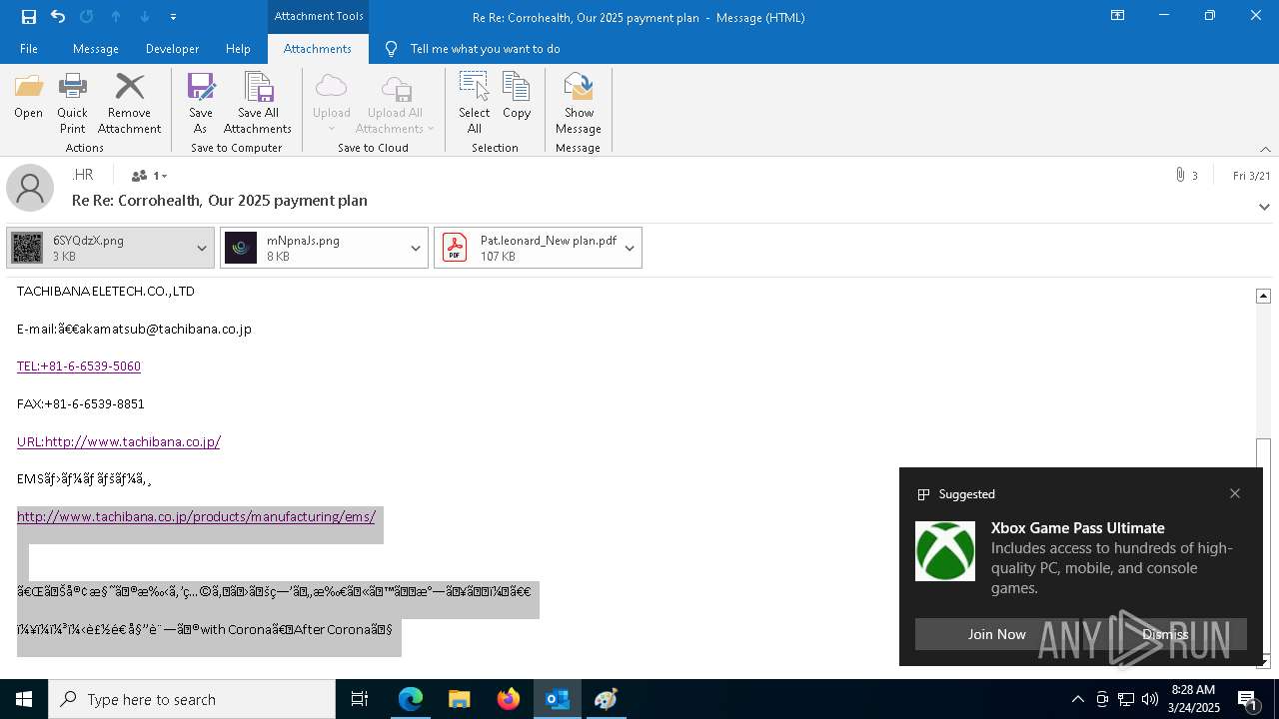The image size is (1279, 719).
Task: Show hidden system tray icons
Action: pos(1077,699)
